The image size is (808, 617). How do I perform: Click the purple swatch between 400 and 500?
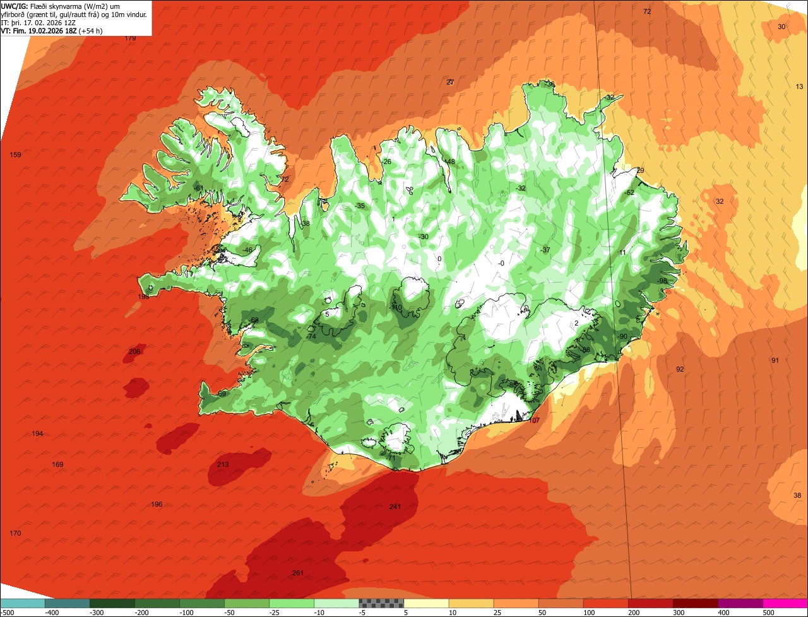[740, 603]
